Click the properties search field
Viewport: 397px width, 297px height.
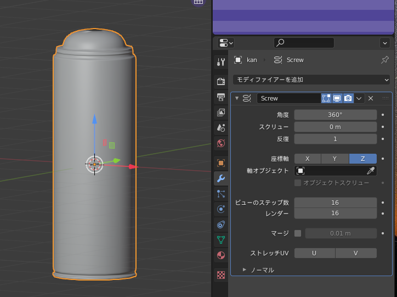point(304,43)
